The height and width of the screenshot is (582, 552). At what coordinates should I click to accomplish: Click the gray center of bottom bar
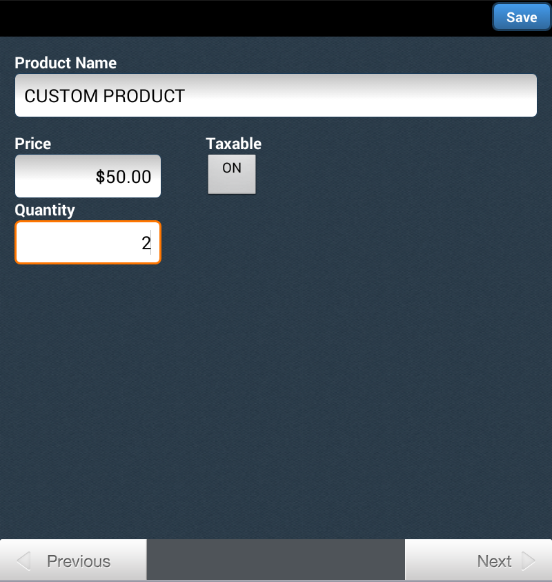click(x=276, y=560)
